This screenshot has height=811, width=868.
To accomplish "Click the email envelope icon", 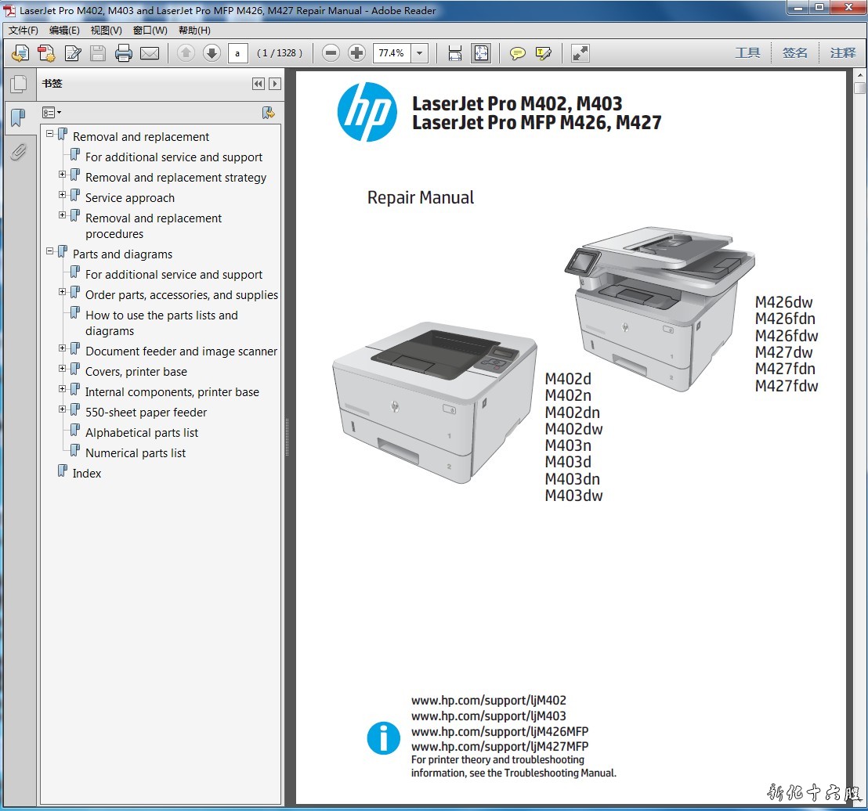I will (150, 53).
